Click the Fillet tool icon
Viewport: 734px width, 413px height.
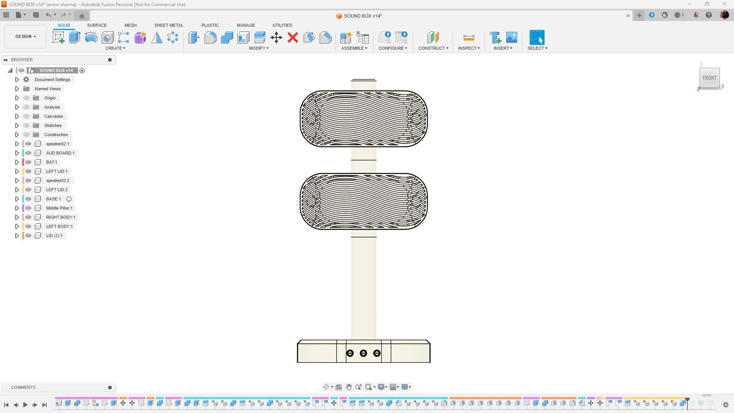[x=210, y=37]
